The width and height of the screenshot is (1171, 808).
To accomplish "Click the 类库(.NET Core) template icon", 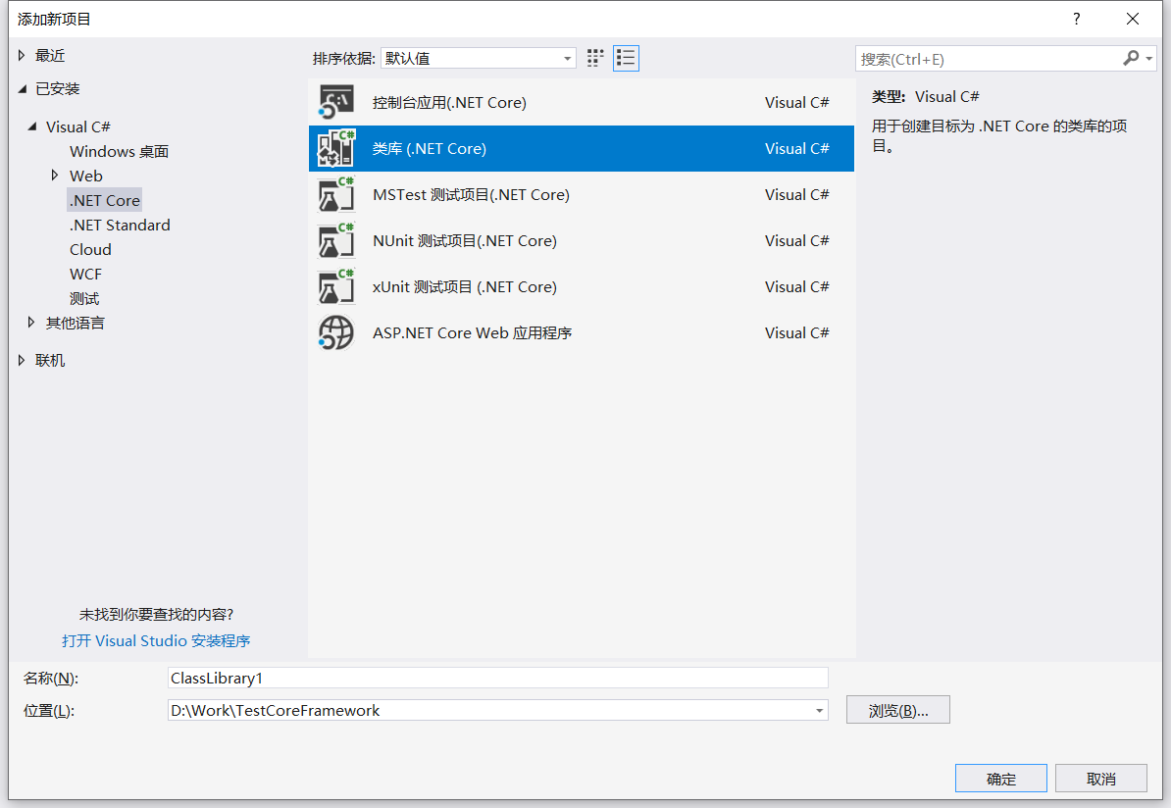I will click(336, 148).
